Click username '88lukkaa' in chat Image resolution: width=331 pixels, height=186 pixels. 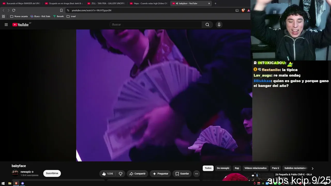tap(262, 81)
